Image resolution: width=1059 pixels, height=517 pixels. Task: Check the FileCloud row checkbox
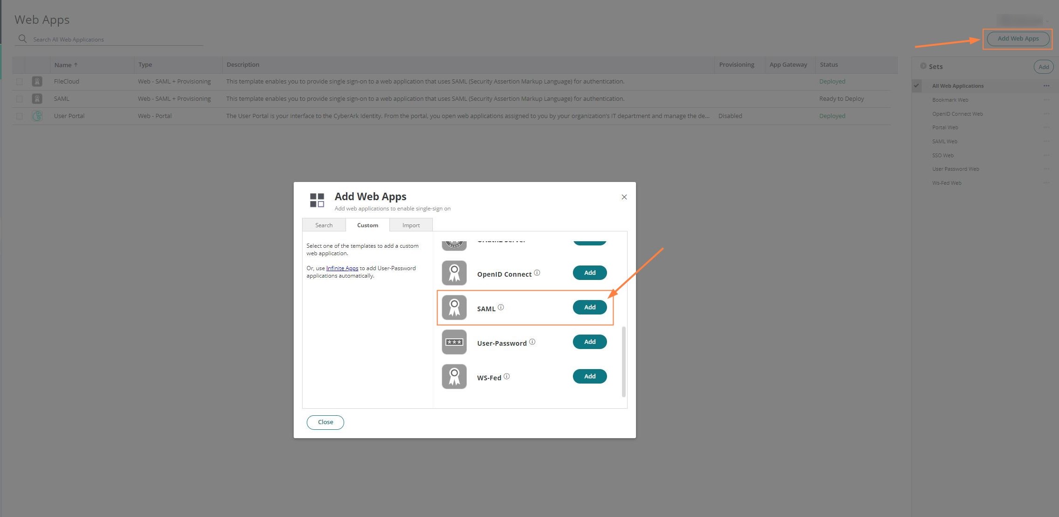pyautogui.click(x=19, y=81)
